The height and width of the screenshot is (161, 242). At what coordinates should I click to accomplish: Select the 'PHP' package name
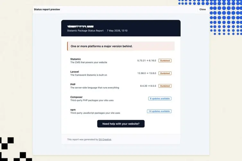tap(73, 85)
